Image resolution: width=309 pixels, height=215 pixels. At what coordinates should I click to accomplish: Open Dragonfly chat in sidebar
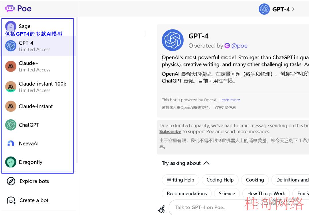[37, 162]
